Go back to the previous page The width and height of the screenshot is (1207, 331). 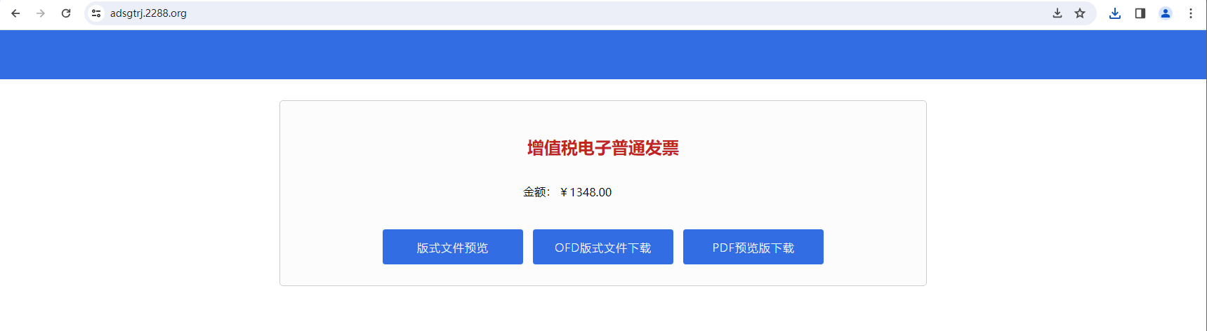(x=15, y=13)
